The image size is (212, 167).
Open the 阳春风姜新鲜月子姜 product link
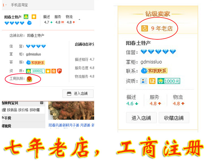point(72,125)
